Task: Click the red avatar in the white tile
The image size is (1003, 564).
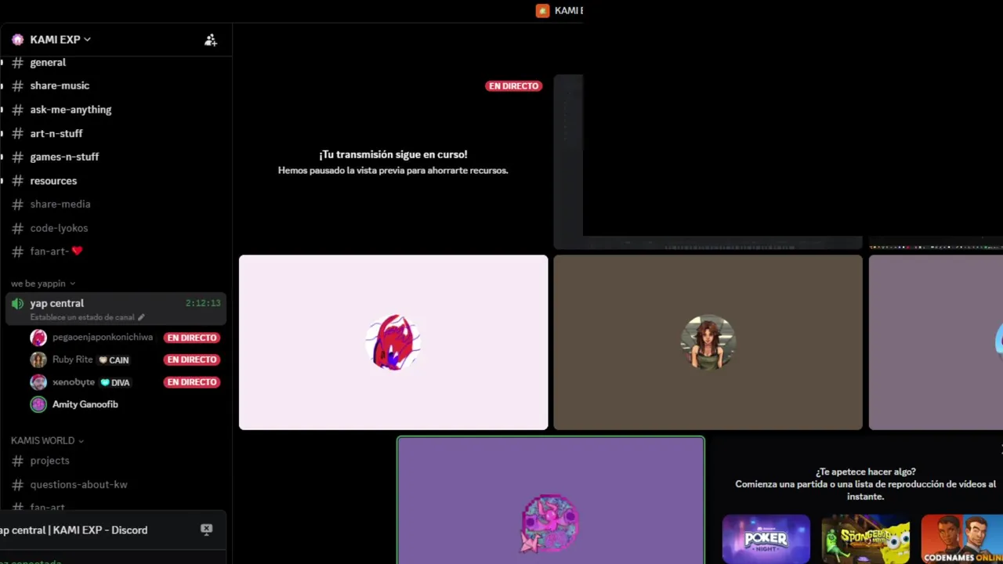Action: pyautogui.click(x=393, y=342)
